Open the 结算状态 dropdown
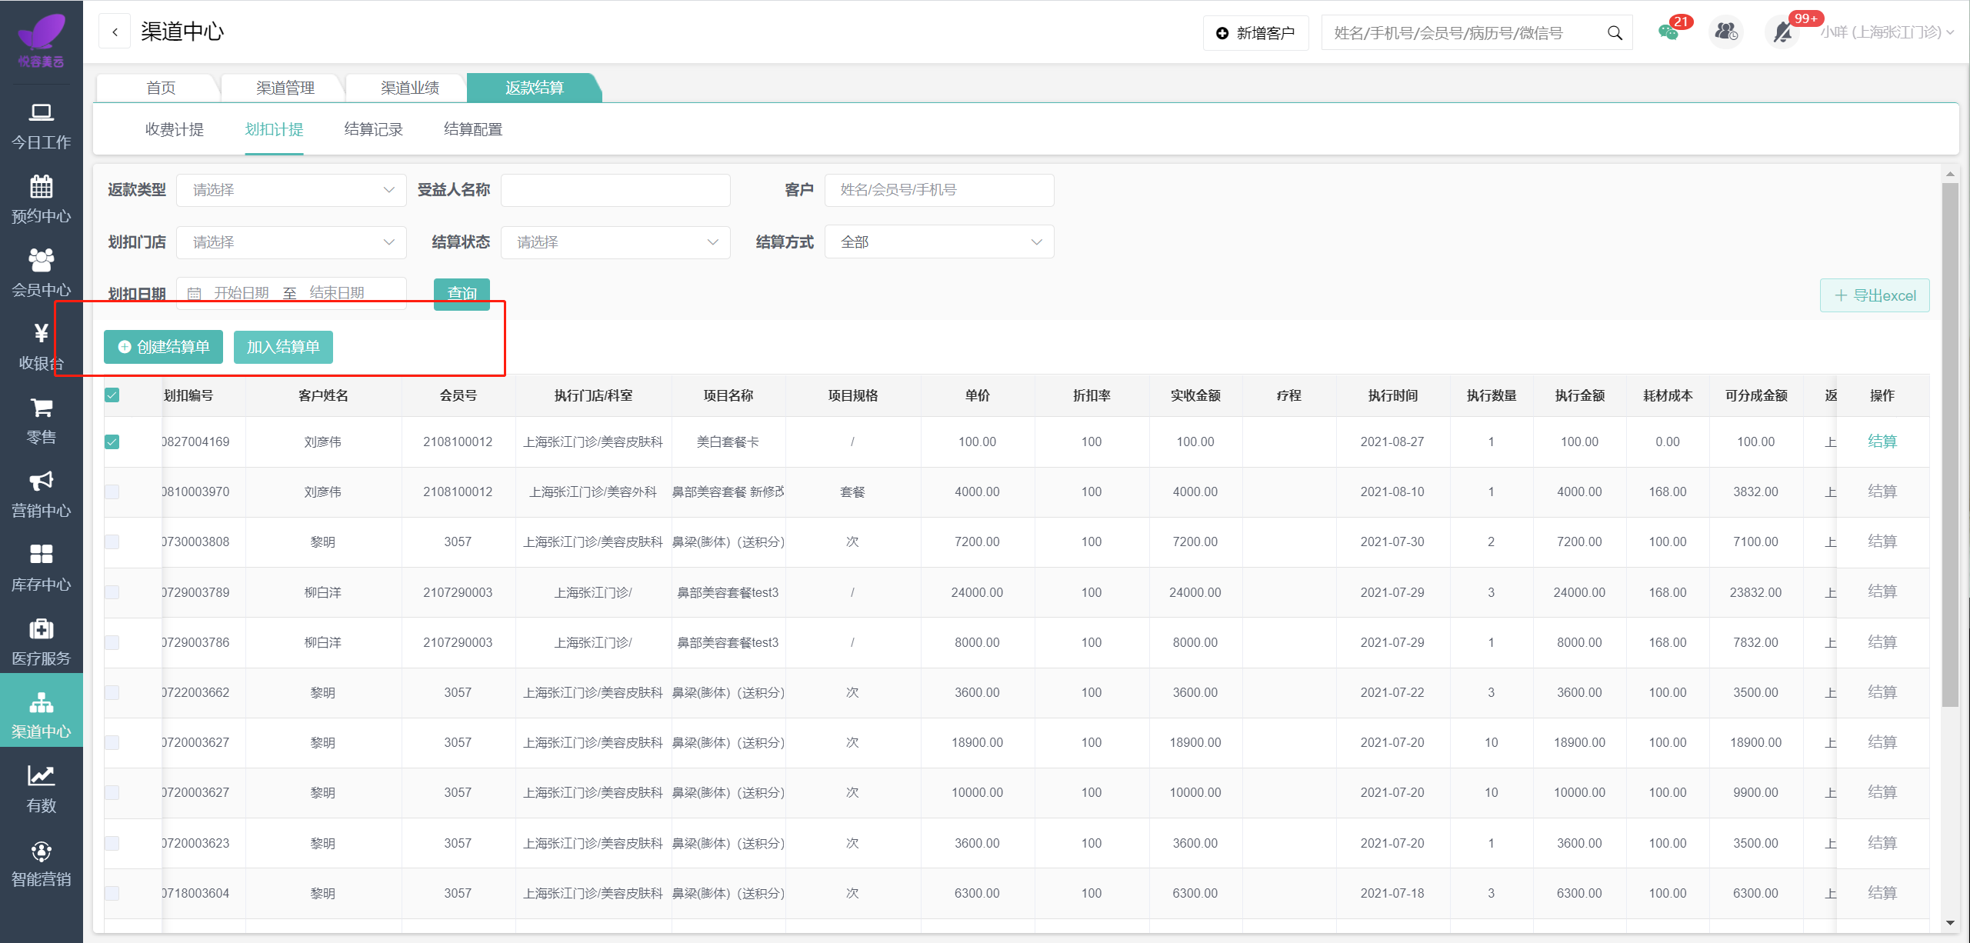This screenshot has width=1970, height=943. pos(615,242)
